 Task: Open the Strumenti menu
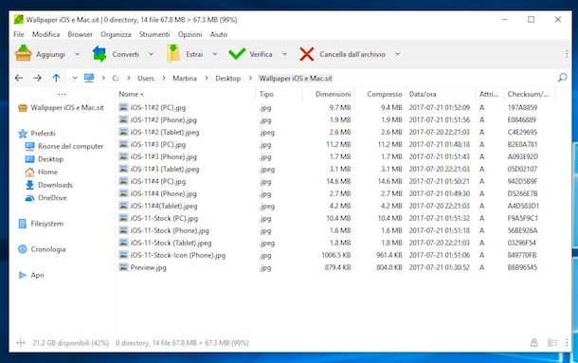154,34
